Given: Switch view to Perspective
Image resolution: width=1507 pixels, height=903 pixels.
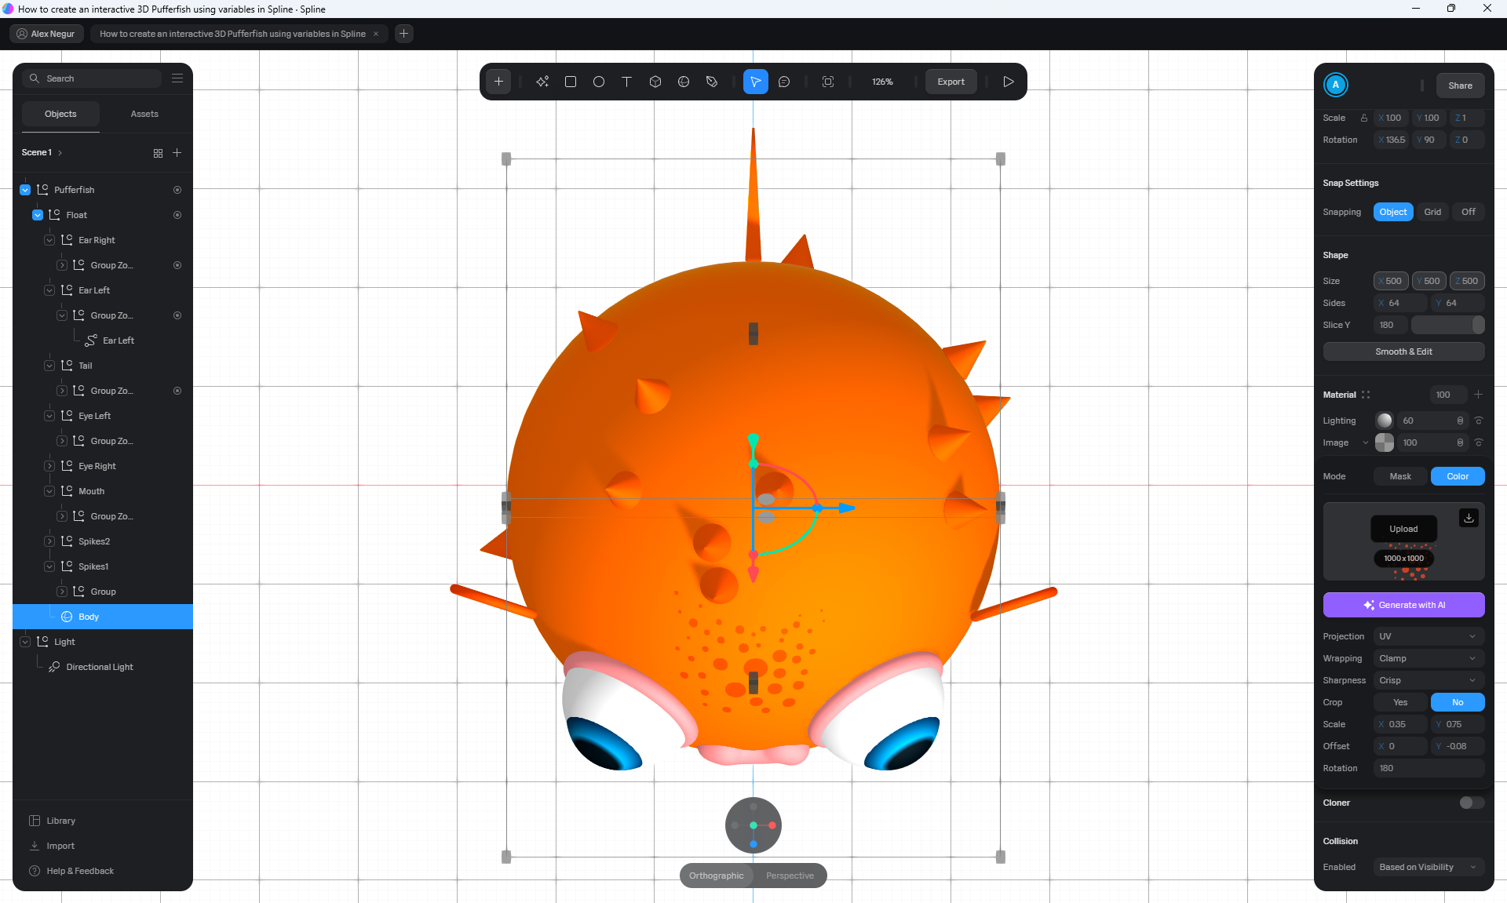Looking at the screenshot, I should click(790, 876).
